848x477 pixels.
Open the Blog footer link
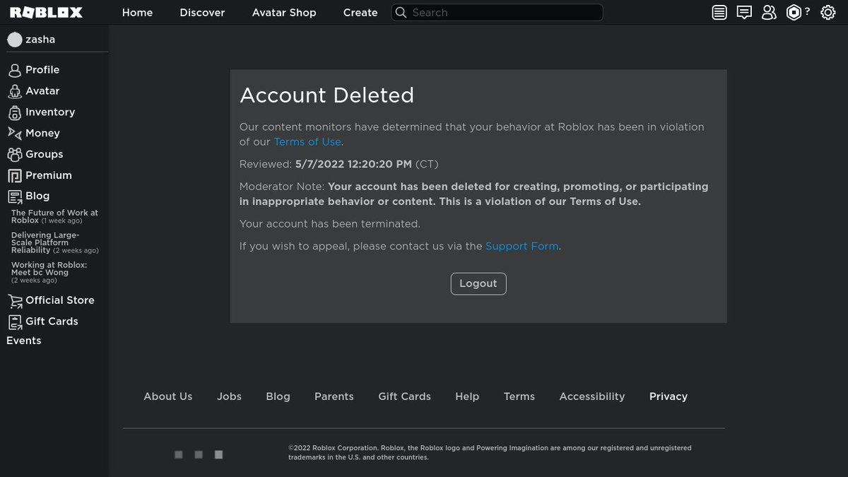click(x=278, y=396)
